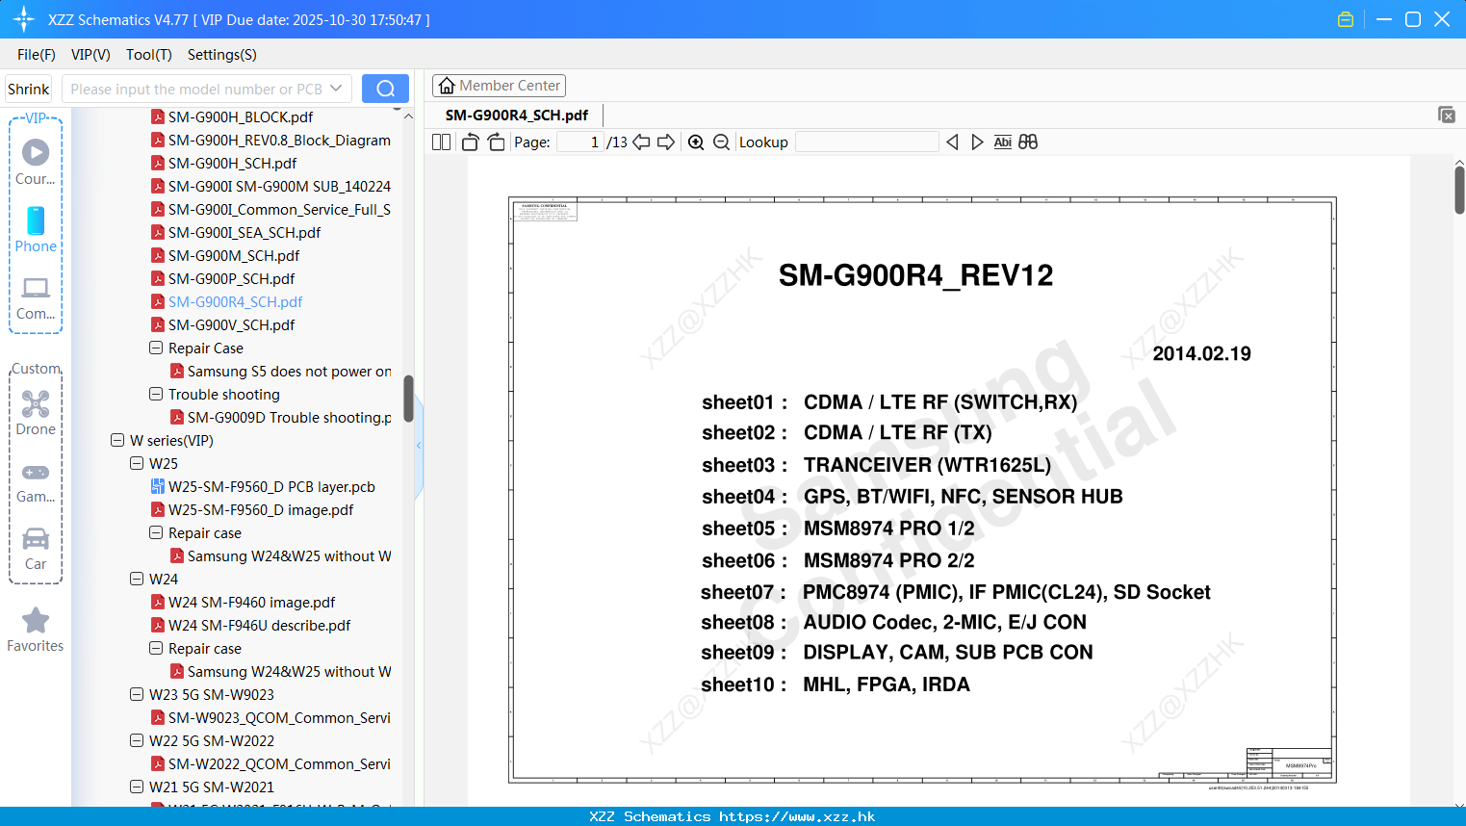Image resolution: width=1466 pixels, height=826 pixels.
Task: Open W25-SM-F9560_D PCB layer.pcb
Action: click(x=271, y=486)
